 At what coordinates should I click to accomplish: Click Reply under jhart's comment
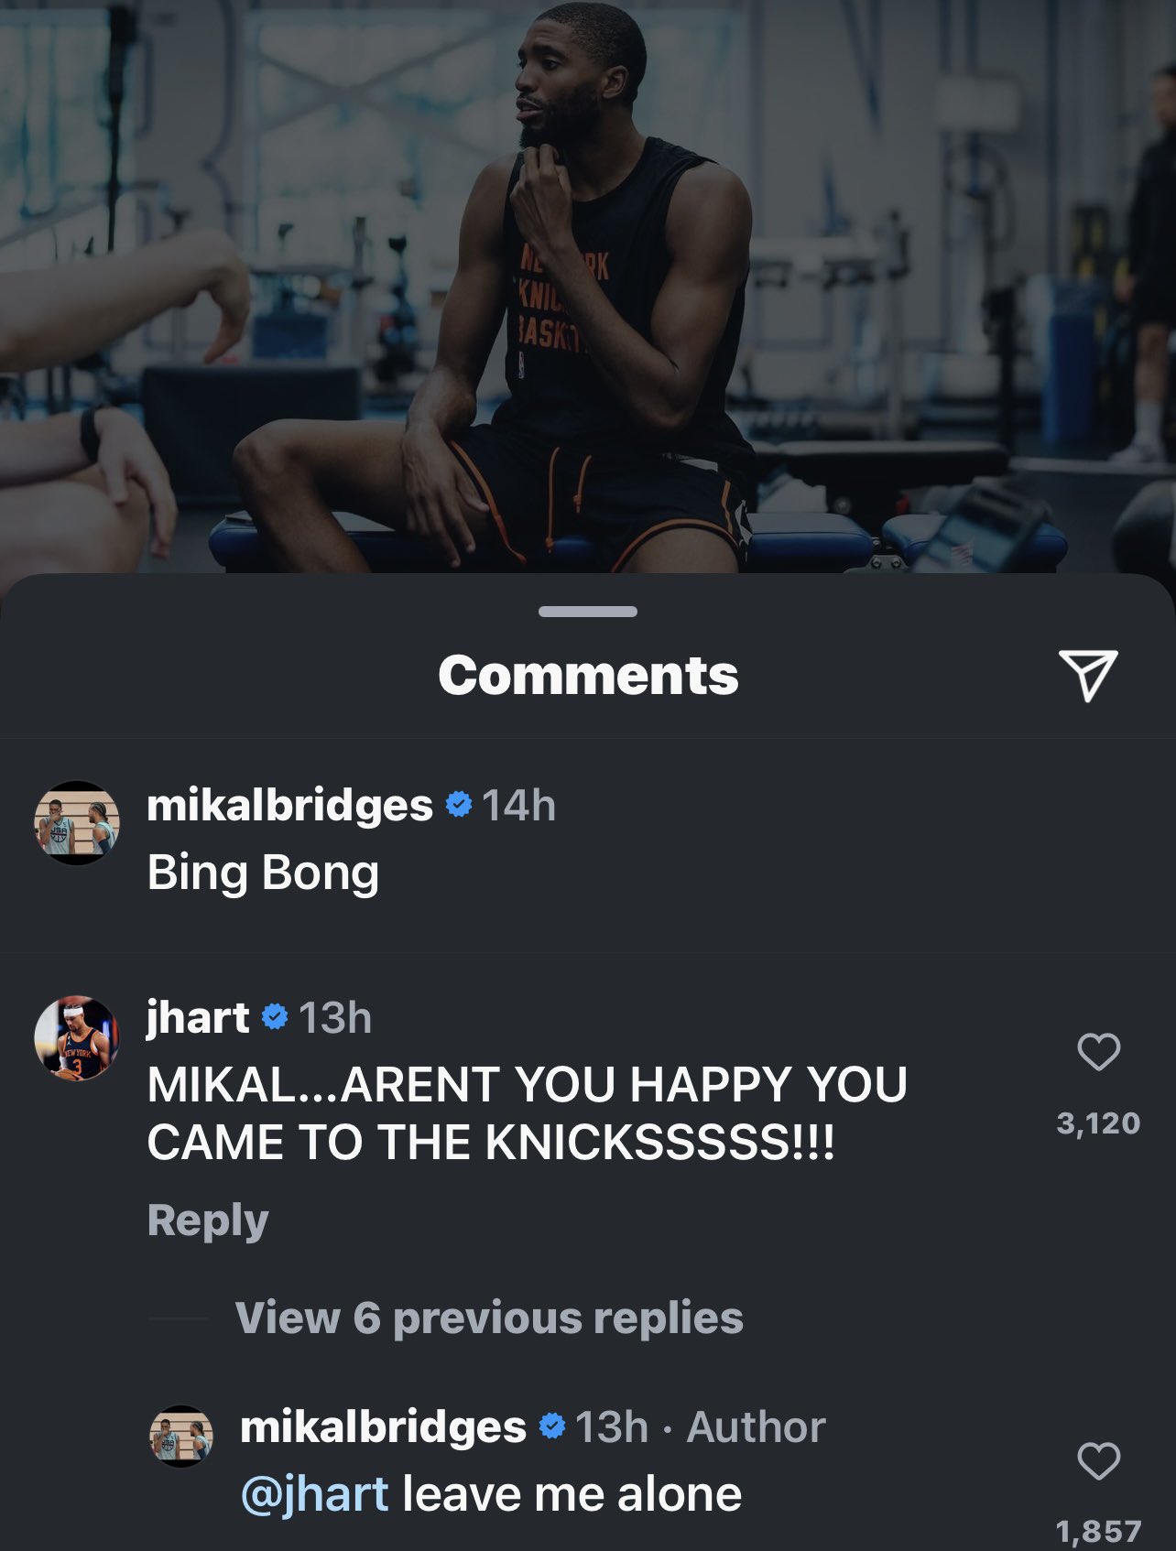tap(208, 1220)
